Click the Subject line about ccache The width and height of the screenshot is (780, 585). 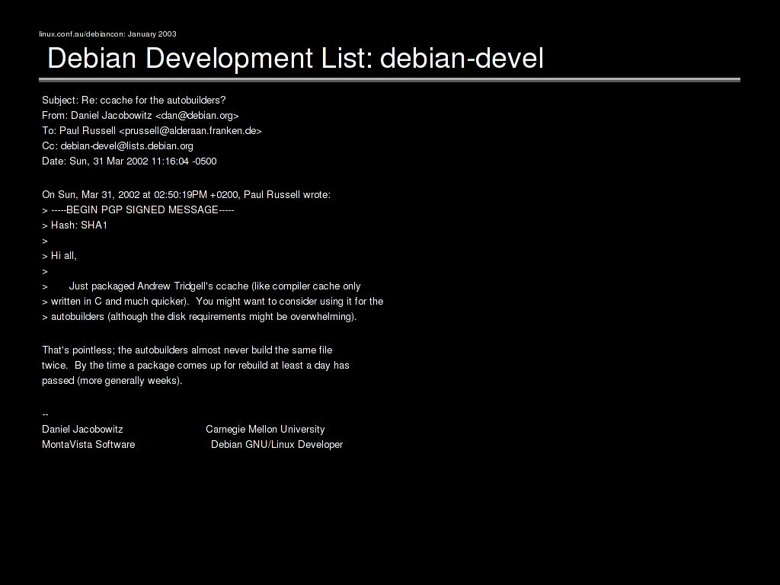click(x=134, y=100)
